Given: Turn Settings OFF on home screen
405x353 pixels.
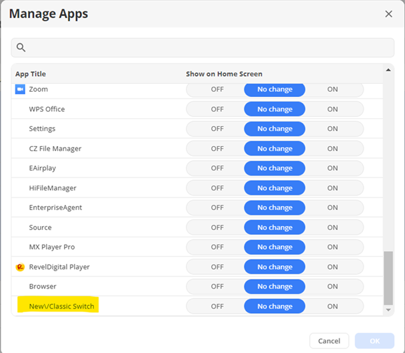Looking at the screenshot, I should (217, 129).
